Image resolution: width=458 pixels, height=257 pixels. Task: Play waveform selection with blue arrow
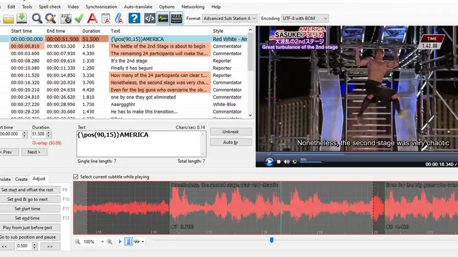point(120,242)
